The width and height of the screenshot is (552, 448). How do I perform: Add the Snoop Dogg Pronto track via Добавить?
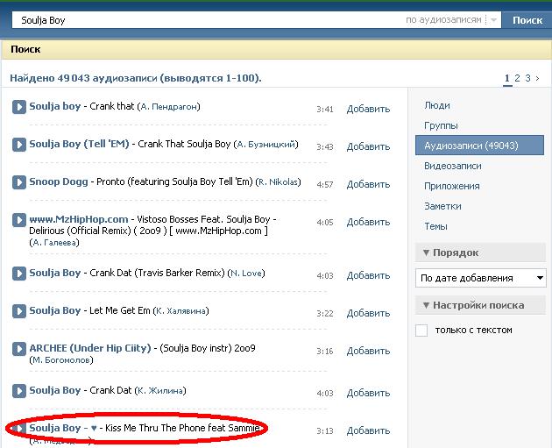368,185
